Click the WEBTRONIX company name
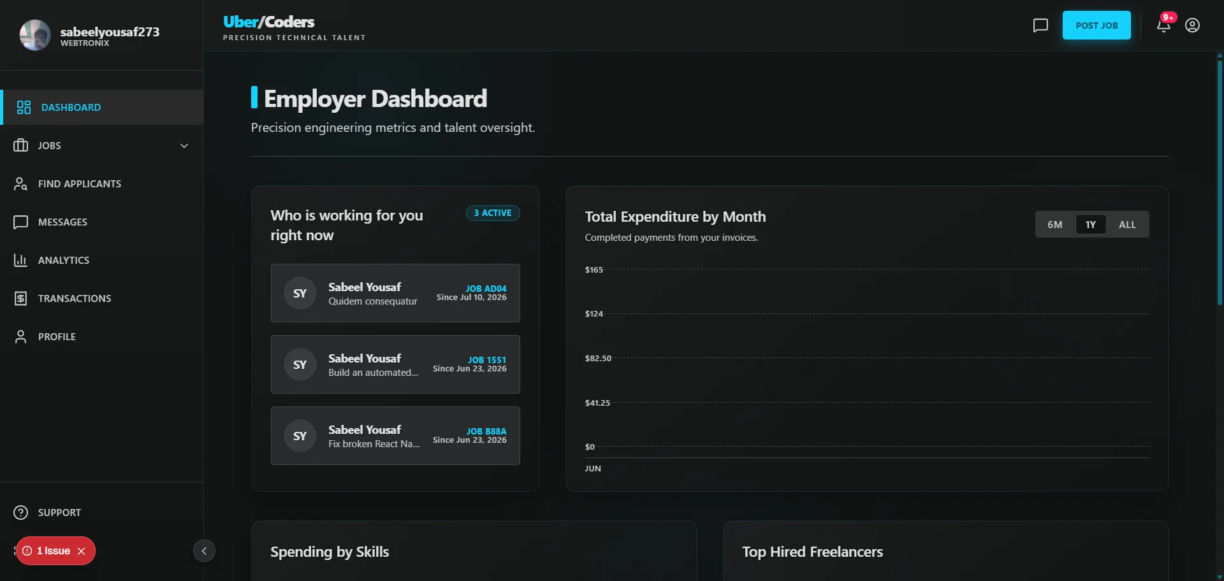The image size is (1224, 581). (x=85, y=43)
